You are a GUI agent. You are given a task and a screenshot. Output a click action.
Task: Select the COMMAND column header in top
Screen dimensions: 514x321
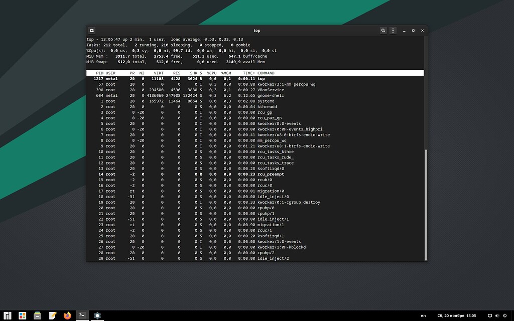[x=266, y=73]
